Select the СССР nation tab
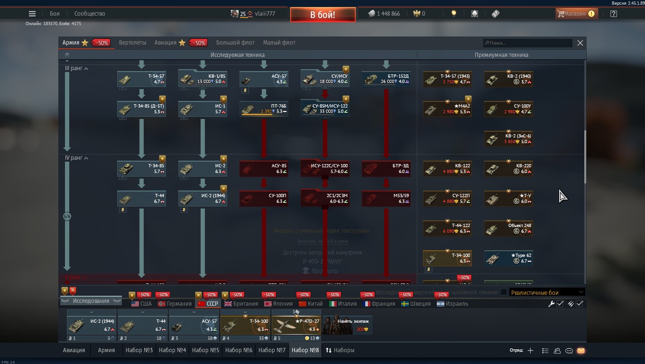This screenshot has height=364, width=645. [x=208, y=304]
